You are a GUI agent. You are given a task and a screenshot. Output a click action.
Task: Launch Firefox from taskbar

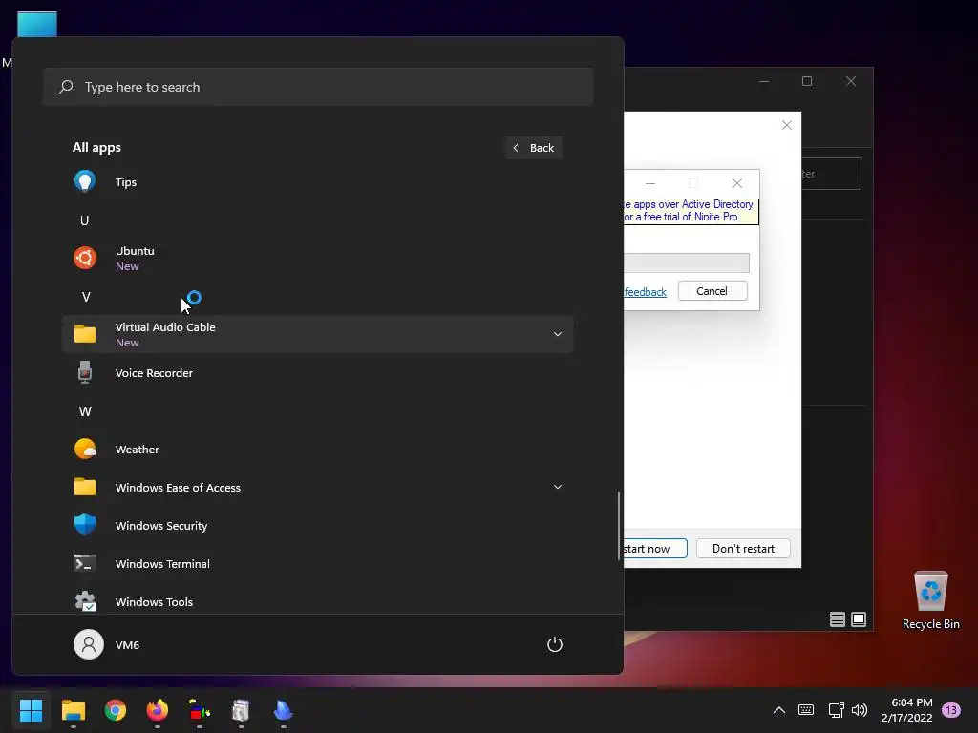point(158,710)
